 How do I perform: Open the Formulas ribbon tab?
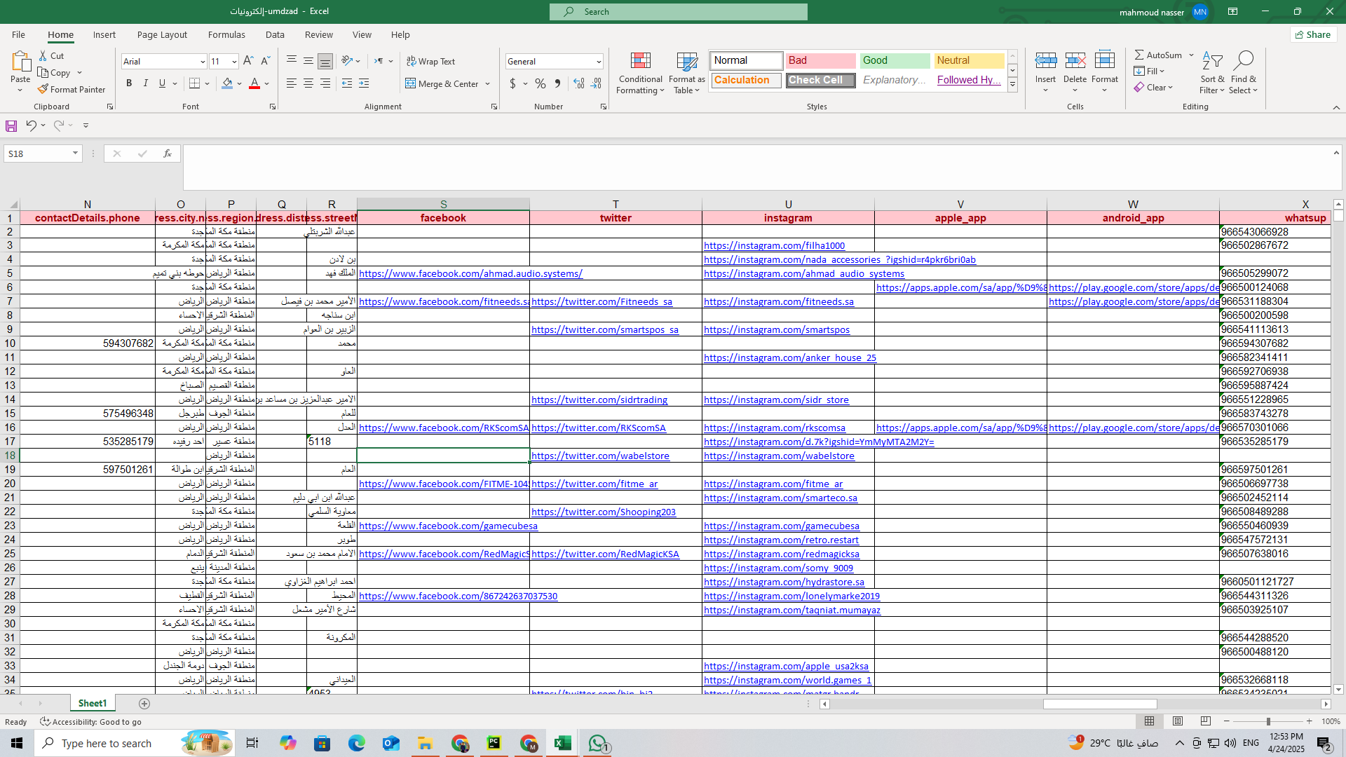point(226,34)
